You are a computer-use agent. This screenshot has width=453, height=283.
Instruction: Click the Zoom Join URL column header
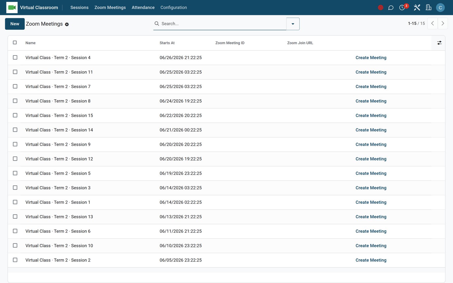pyautogui.click(x=300, y=43)
